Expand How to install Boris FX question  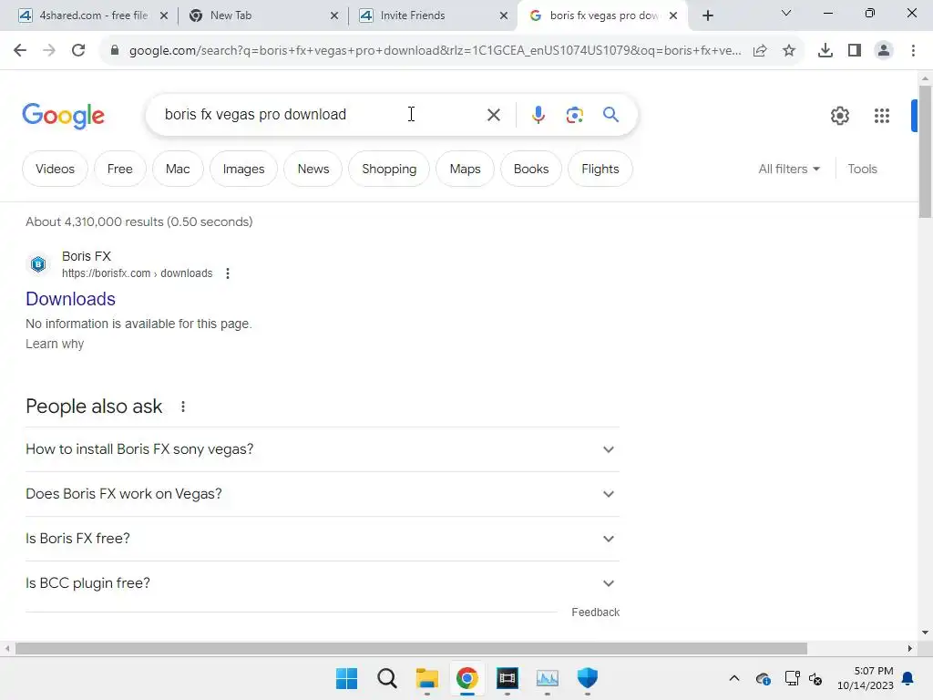click(322, 449)
